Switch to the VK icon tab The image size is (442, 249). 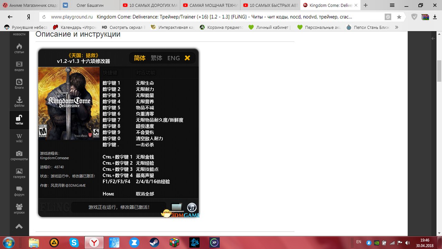point(65,5)
